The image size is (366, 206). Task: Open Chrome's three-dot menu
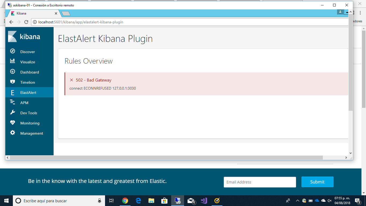pos(360,13)
